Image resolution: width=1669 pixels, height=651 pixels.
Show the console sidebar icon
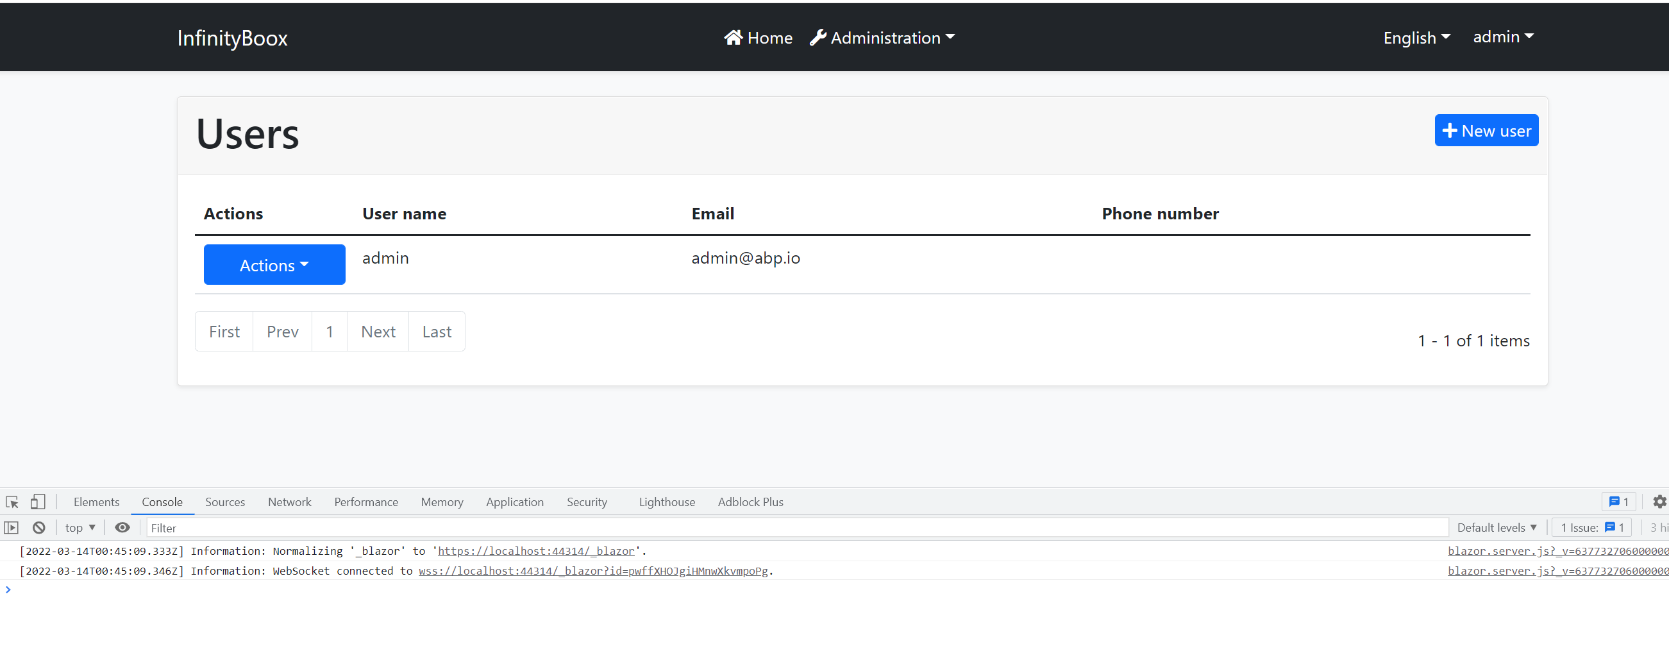point(11,527)
